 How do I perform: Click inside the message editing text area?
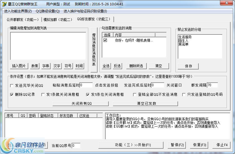coord(48,46)
